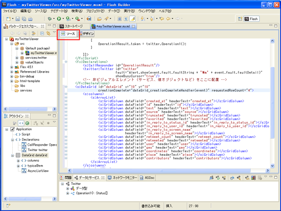The height and width of the screenshot is (211, 281).
Task: Expand the データ型 node
Action: coord(67,189)
